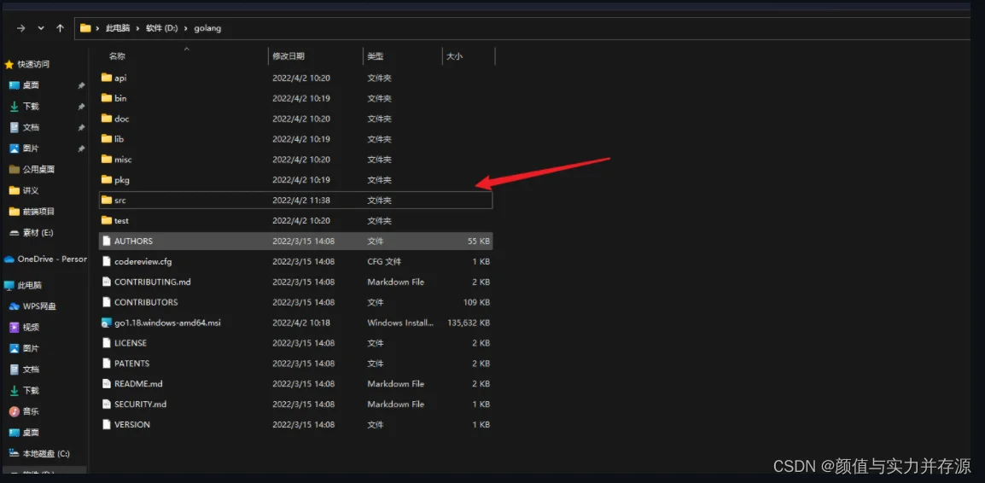Open the 讲义 folder in the sidebar
The width and height of the screenshot is (985, 483).
tap(31, 190)
